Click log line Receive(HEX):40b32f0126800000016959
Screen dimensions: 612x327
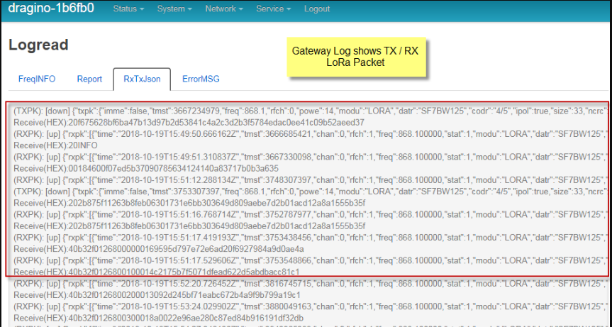point(159,249)
